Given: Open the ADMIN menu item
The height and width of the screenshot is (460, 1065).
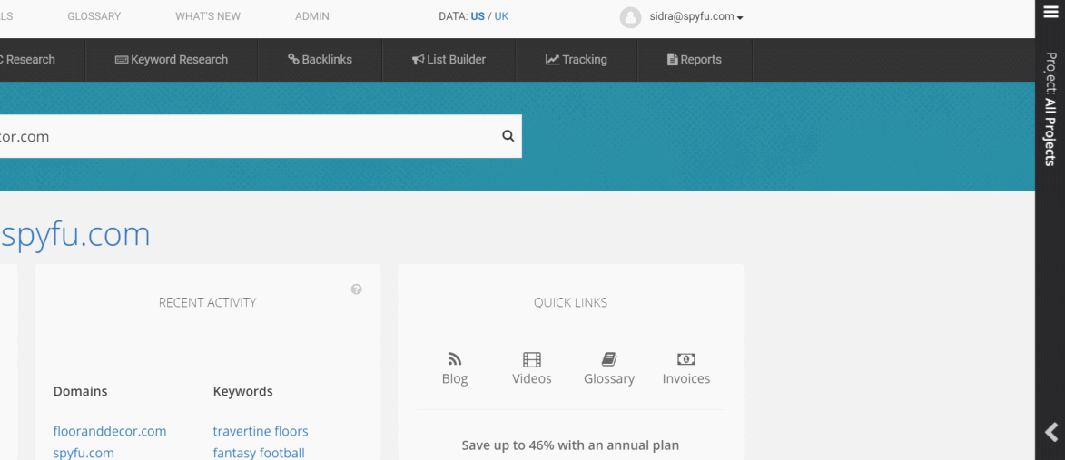Looking at the screenshot, I should [x=312, y=16].
